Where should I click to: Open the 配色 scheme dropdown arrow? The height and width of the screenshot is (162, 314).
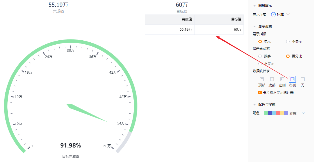[303, 113]
